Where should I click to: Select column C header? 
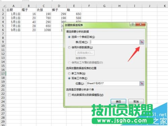(x=44, y=6)
